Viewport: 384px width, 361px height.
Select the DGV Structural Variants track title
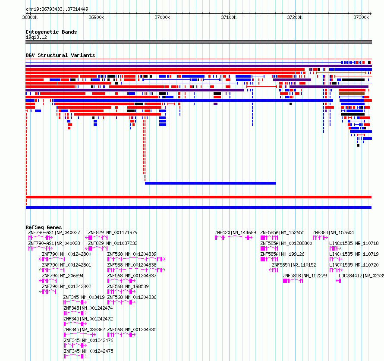click(60, 55)
